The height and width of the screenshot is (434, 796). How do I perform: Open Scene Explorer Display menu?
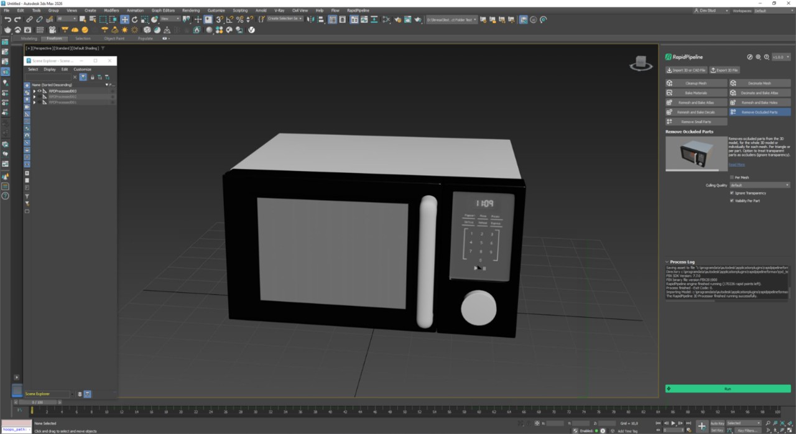[50, 69]
